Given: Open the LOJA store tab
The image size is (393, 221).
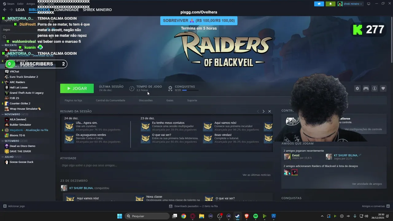Looking at the screenshot, I should click(x=20, y=10).
